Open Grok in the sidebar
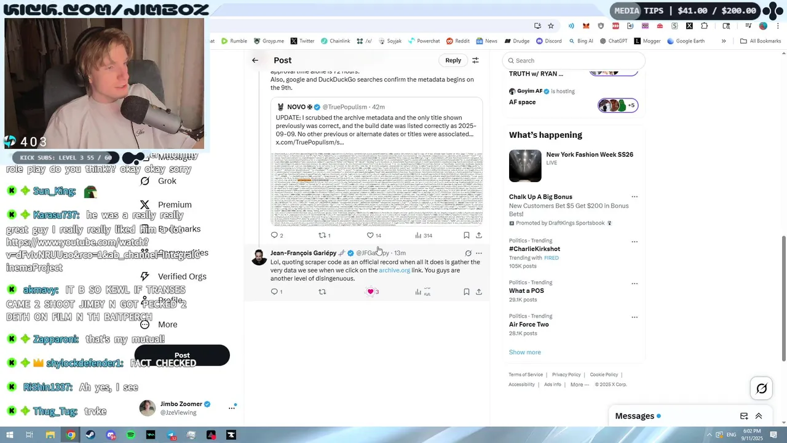 (158, 181)
